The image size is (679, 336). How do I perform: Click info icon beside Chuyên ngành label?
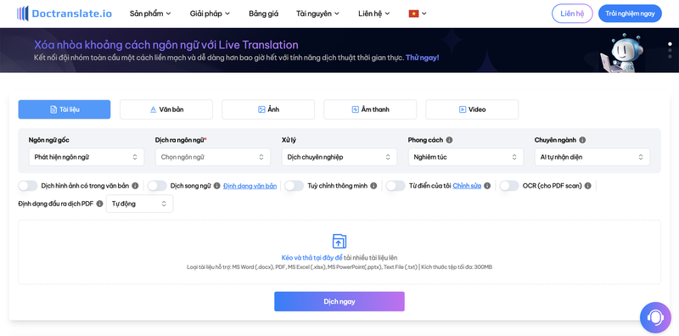(582, 140)
